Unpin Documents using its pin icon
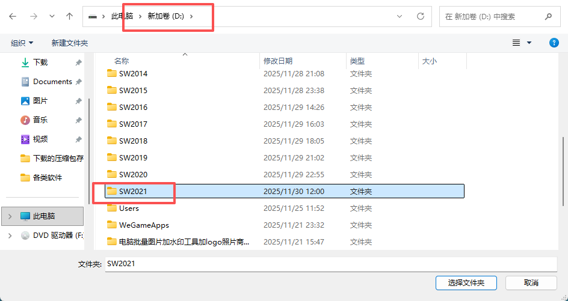 [78, 82]
